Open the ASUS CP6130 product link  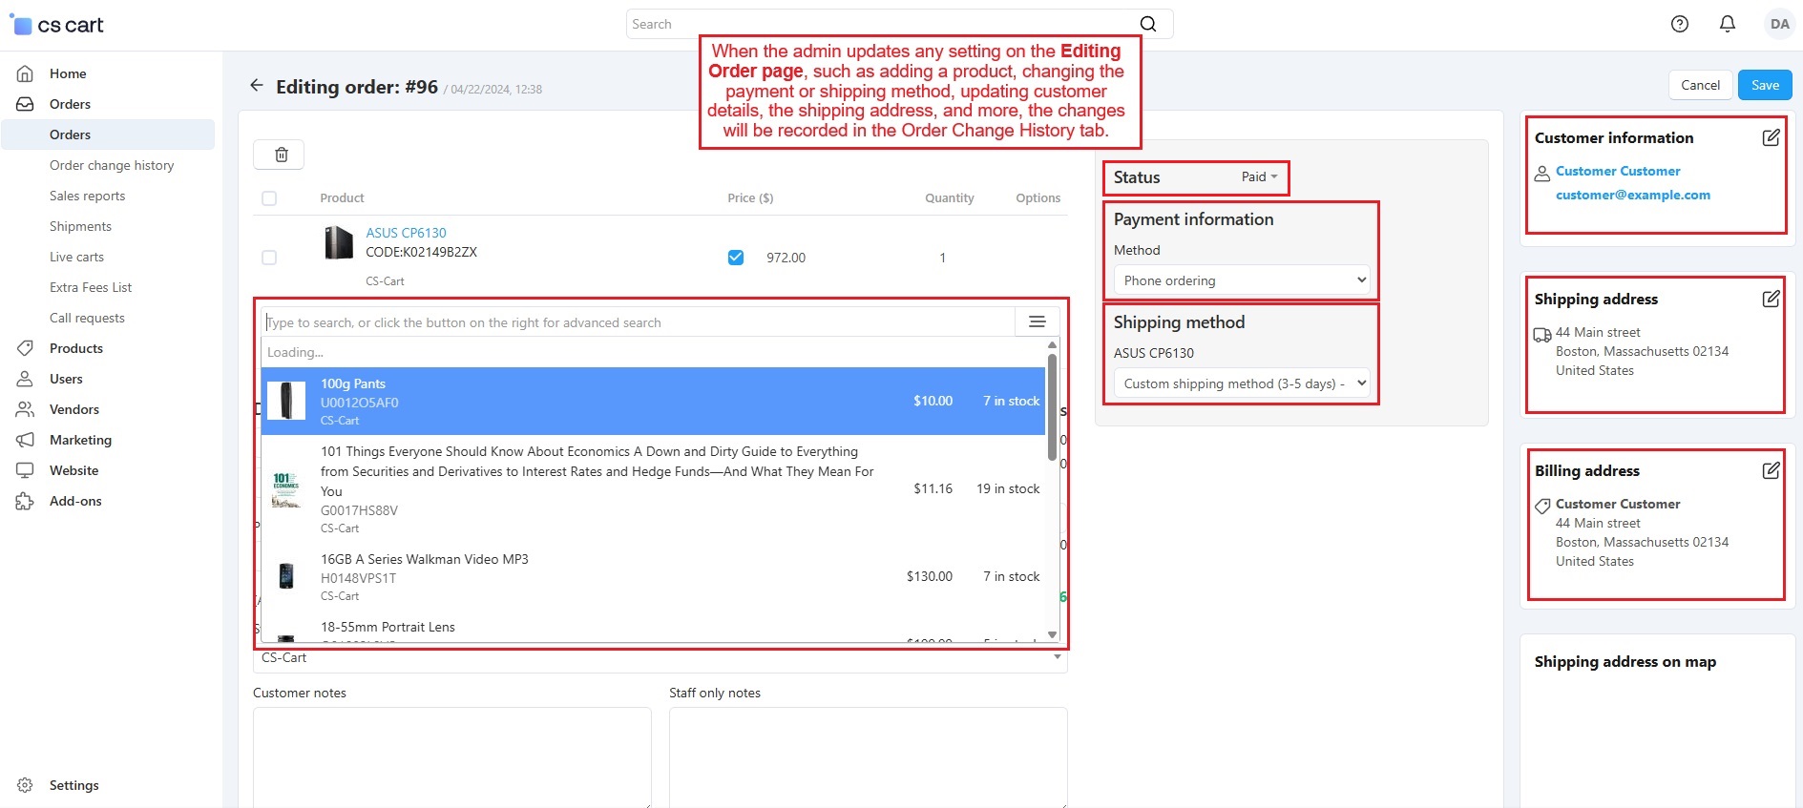pyautogui.click(x=406, y=233)
